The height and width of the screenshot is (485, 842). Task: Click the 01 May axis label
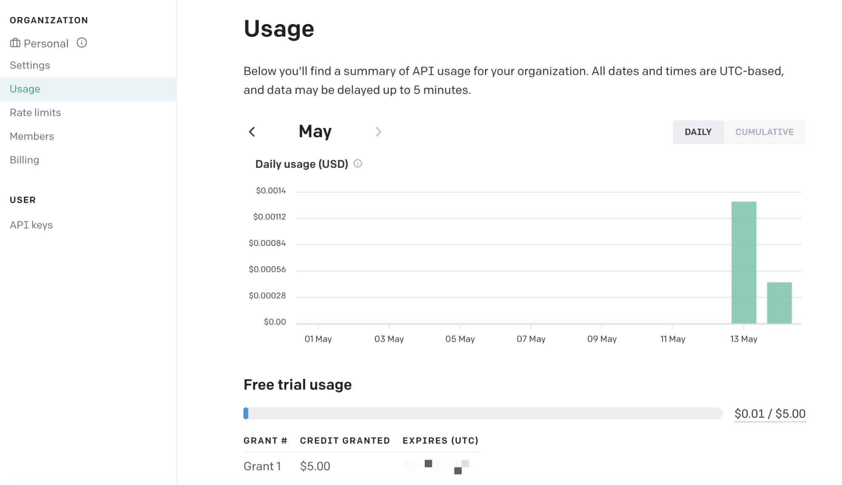tap(318, 339)
